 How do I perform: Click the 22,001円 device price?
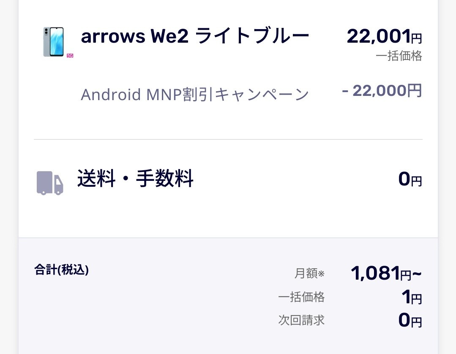click(x=384, y=36)
